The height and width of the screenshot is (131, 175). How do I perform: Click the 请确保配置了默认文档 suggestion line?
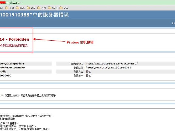[26, 116]
